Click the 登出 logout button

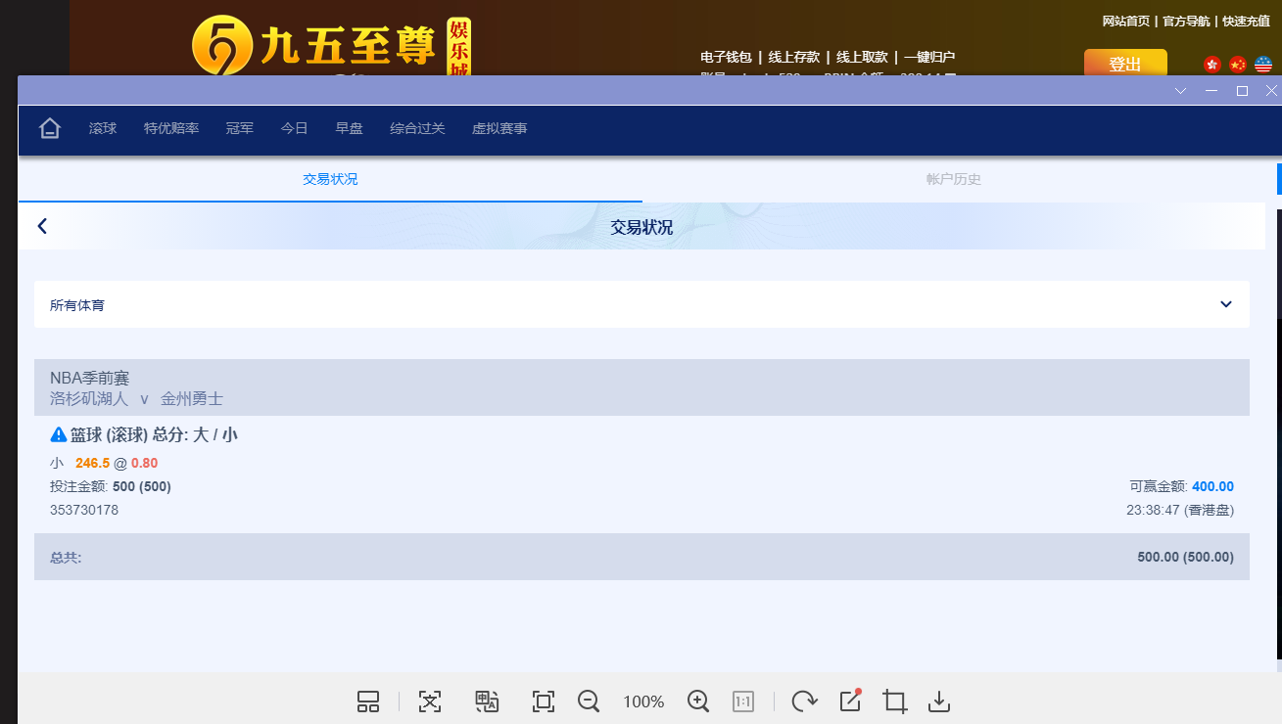(x=1125, y=63)
